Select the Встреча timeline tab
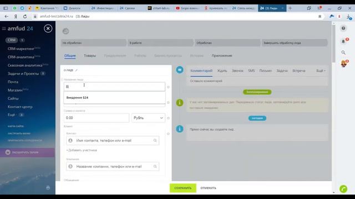Image resolution: width=355 pixels, height=199 pixels. click(x=299, y=71)
